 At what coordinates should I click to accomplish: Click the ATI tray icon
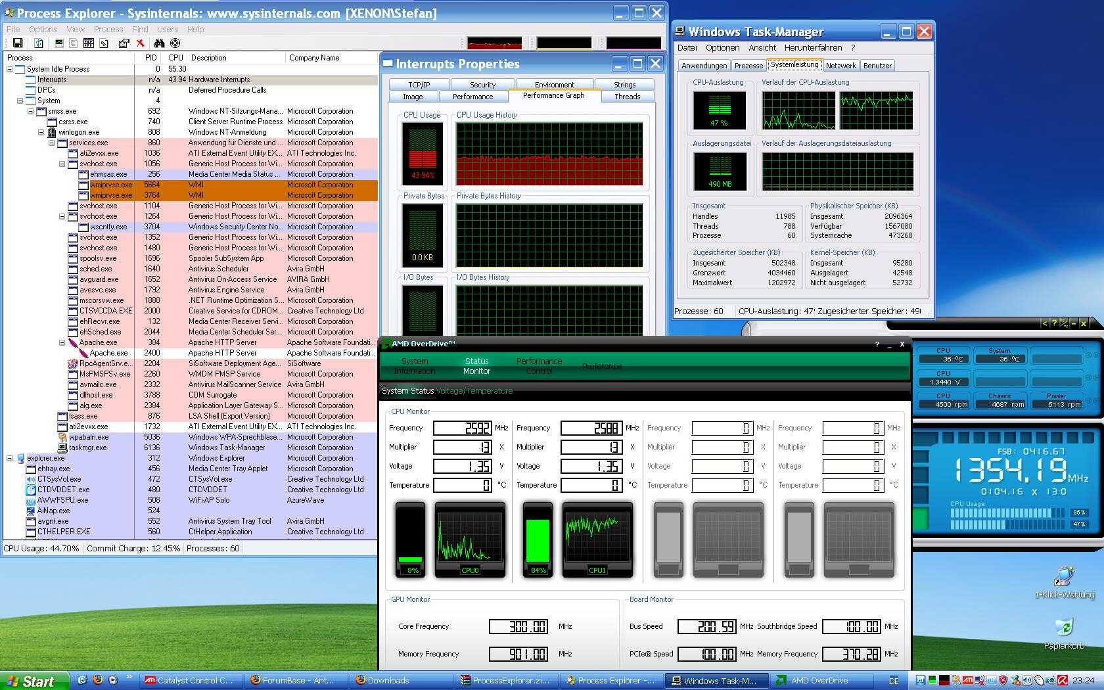coord(968,681)
